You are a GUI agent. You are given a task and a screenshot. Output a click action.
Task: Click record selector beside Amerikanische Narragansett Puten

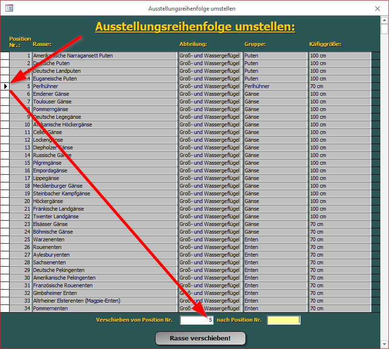click(5, 56)
